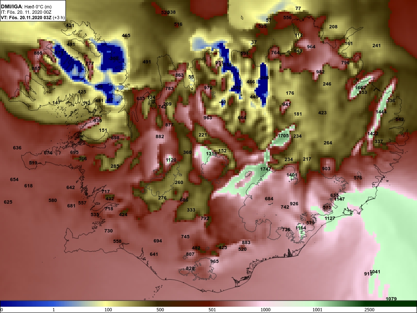
Task: Click the '100' label on the color scale
Action: pyautogui.click(x=108, y=310)
